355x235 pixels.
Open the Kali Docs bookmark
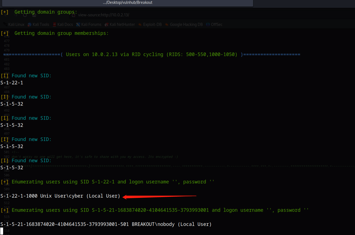click(x=63, y=24)
